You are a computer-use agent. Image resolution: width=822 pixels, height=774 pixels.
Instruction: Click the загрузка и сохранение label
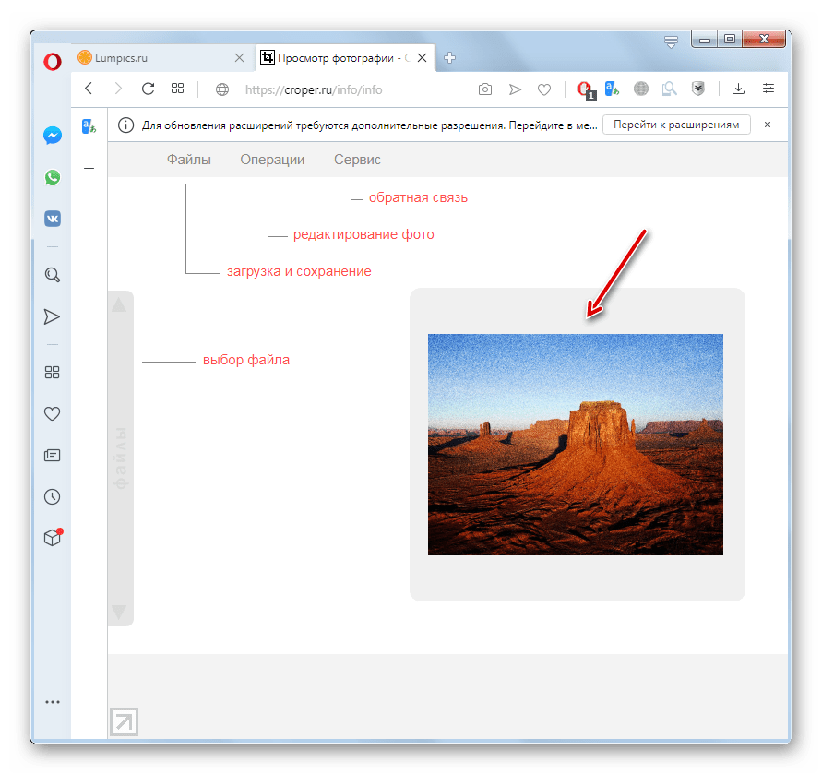(x=299, y=271)
